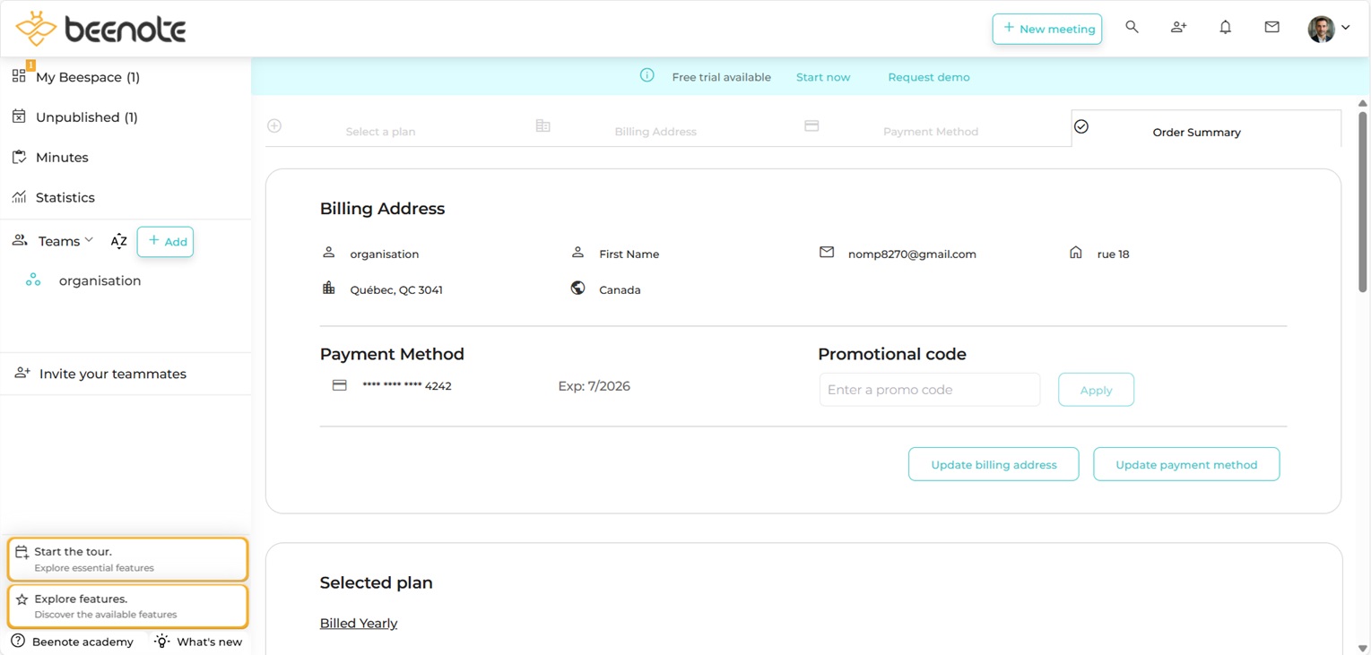Open Statistics in the sidebar
This screenshot has width=1371, height=655.
(x=65, y=197)
